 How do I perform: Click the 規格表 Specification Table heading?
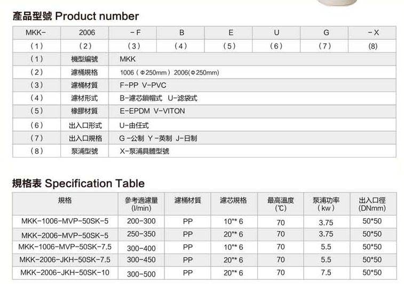[x=78, y=184]
